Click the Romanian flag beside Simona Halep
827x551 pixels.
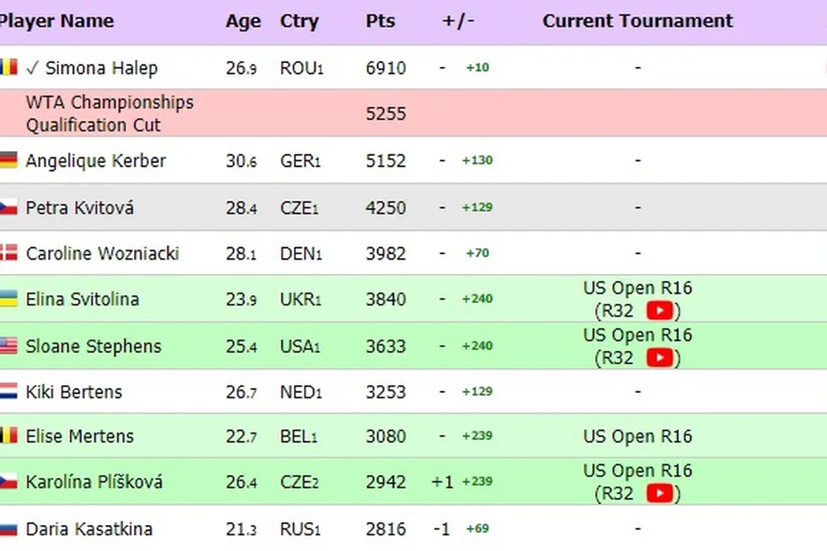9,68
